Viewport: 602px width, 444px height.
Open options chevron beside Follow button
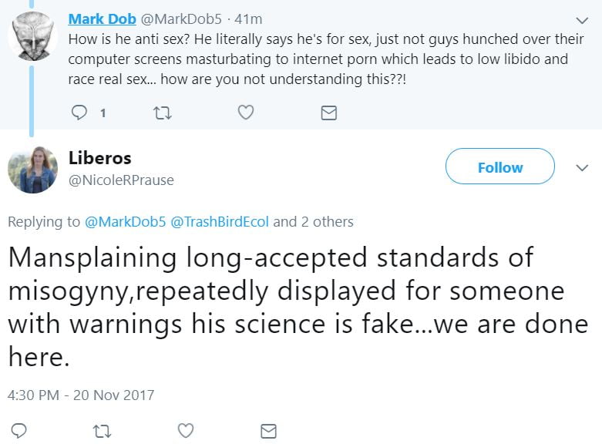(582, 167)
